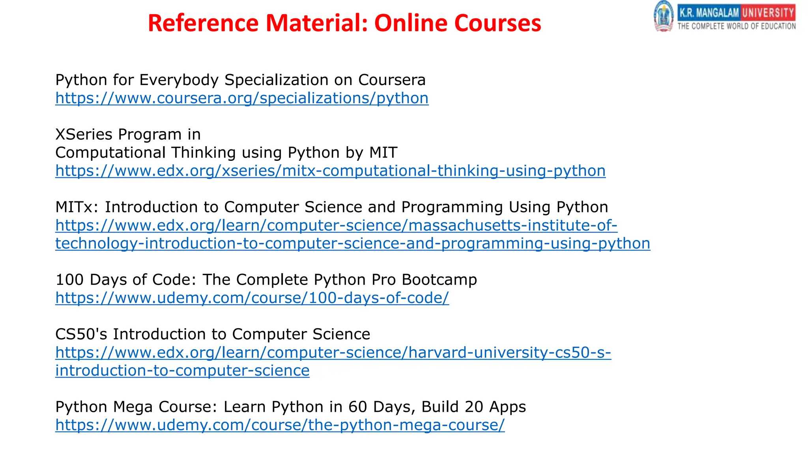Screen dimensions: 808x454
Task: Click the Computational Thinking using Python by MIT line
Action: [x=226, y=153]
